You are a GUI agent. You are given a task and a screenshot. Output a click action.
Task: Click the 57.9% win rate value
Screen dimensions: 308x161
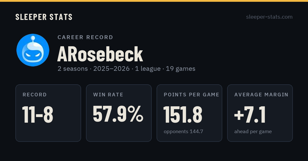(118, 114)
